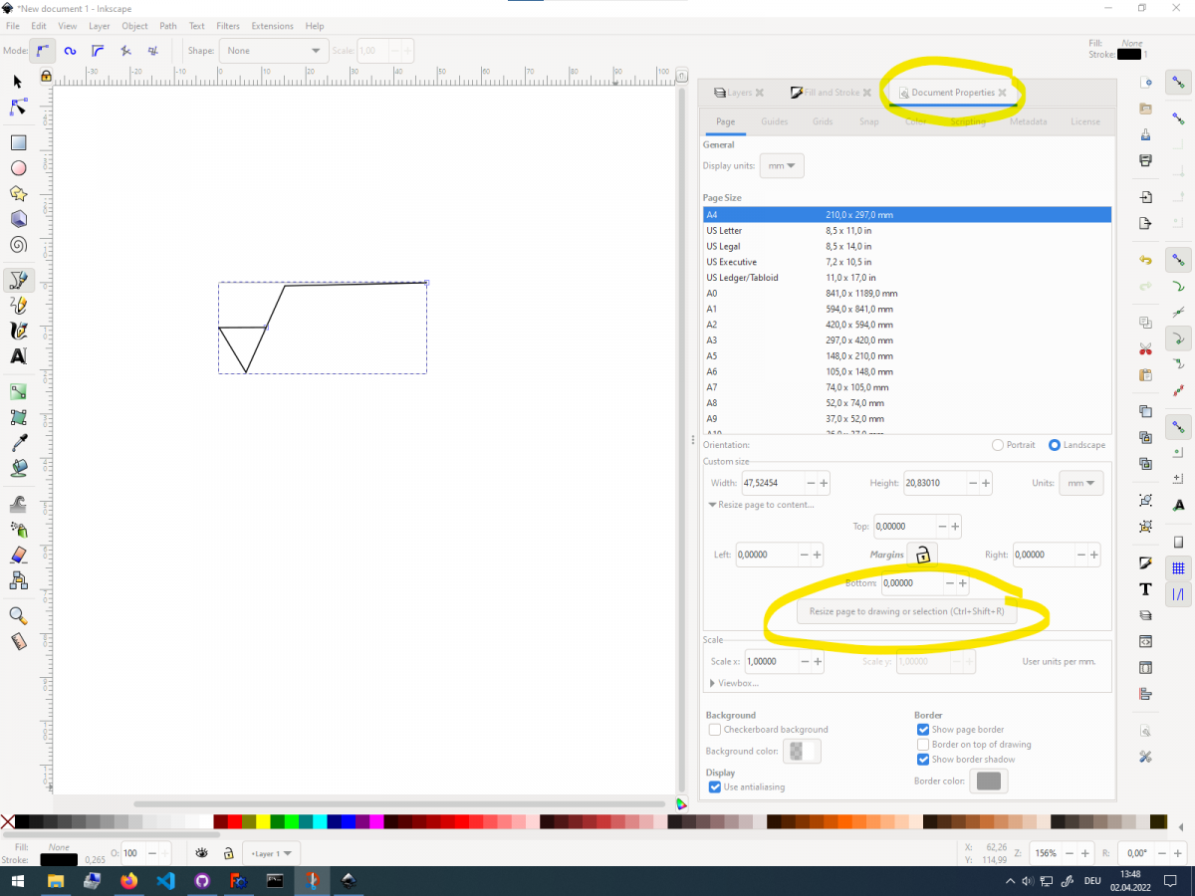The width and height of the screenshot is (1195, 896).
Task: Disable the Show page border checkbox
Action: click(x=923, y=729)
